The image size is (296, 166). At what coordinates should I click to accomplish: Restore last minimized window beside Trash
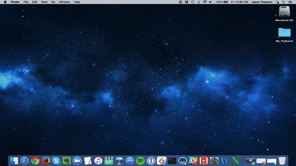[x=271, y=161]
